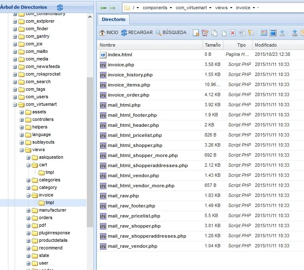Expand the com_extplorer tree node
Screen dimensions: 304x270
[15, 21]
